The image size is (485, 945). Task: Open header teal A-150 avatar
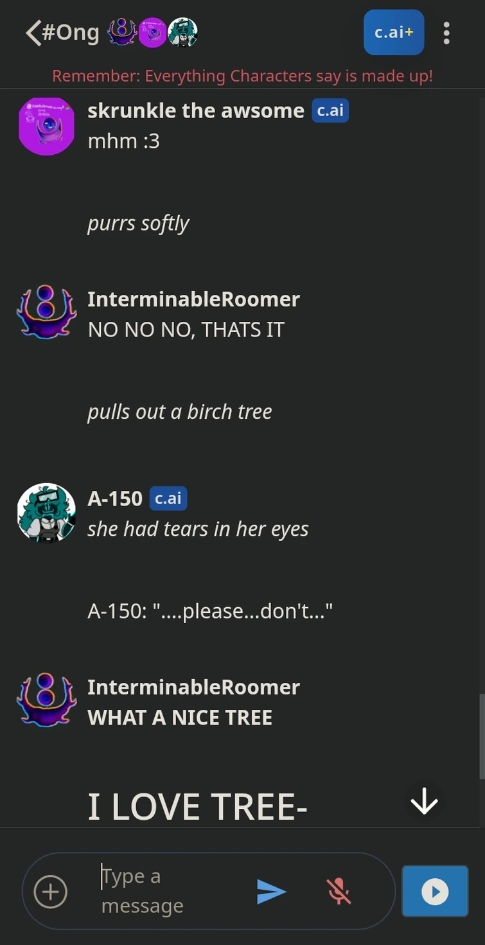[182, 32]
